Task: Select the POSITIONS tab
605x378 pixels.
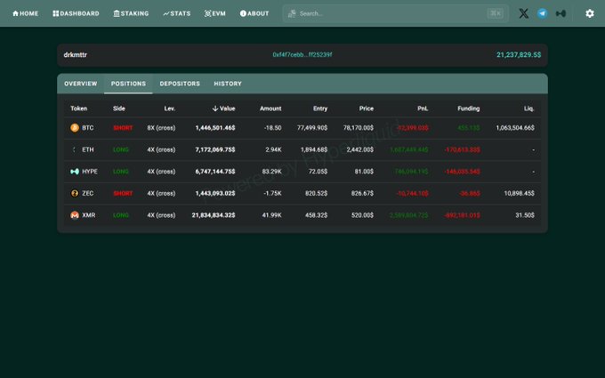Action: tap(128, 84)
